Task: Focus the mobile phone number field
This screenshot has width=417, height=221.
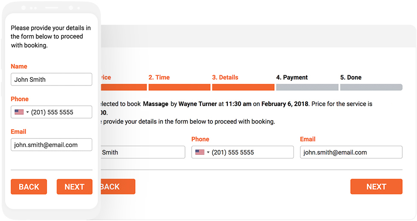Action: (x=51, y=112)
